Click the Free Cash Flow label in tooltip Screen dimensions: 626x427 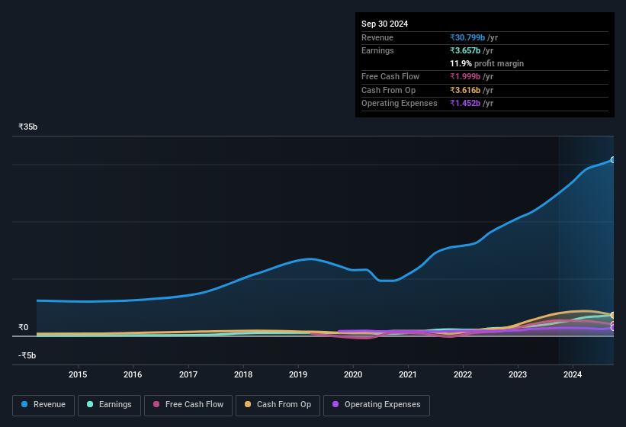390,76
